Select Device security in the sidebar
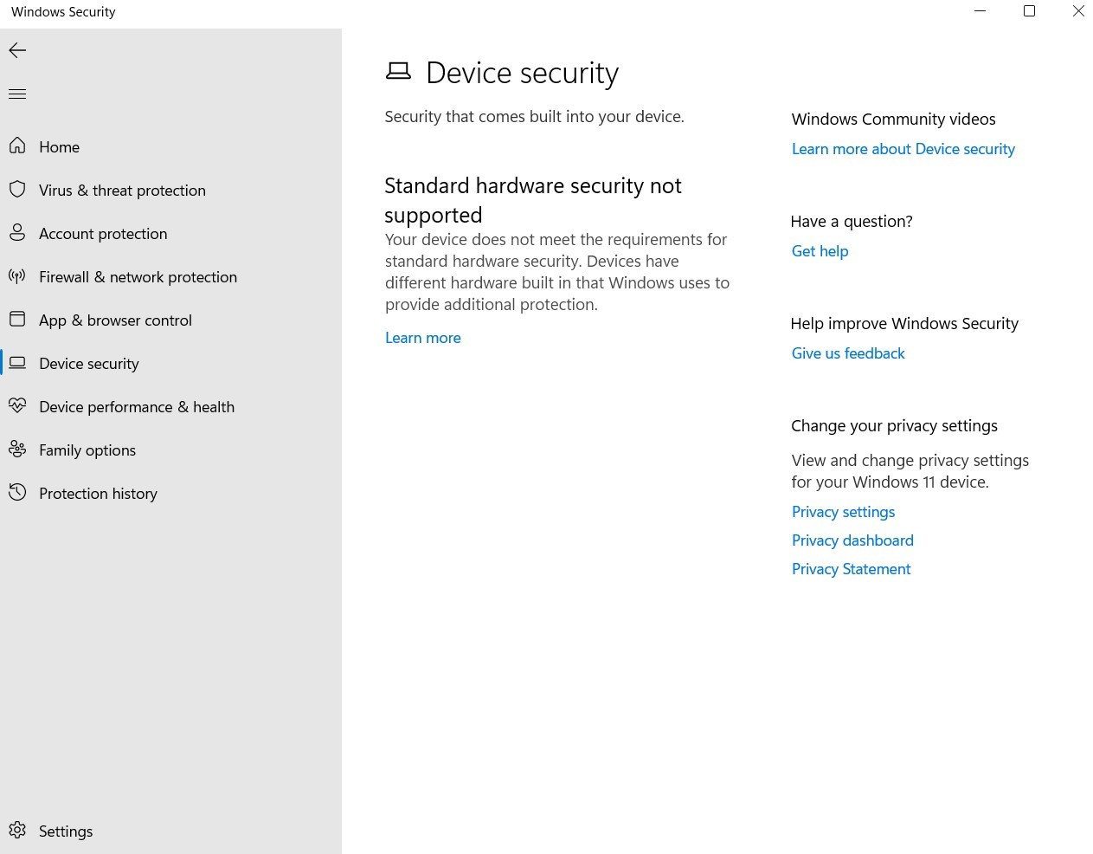 click(88, 364)
